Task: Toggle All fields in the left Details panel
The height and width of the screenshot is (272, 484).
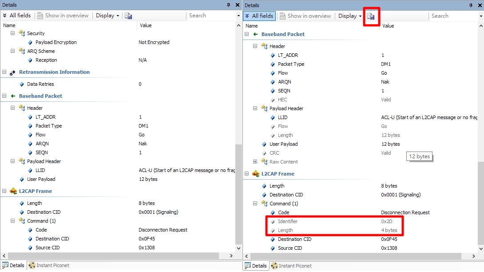Action: [x=16, y=16]
